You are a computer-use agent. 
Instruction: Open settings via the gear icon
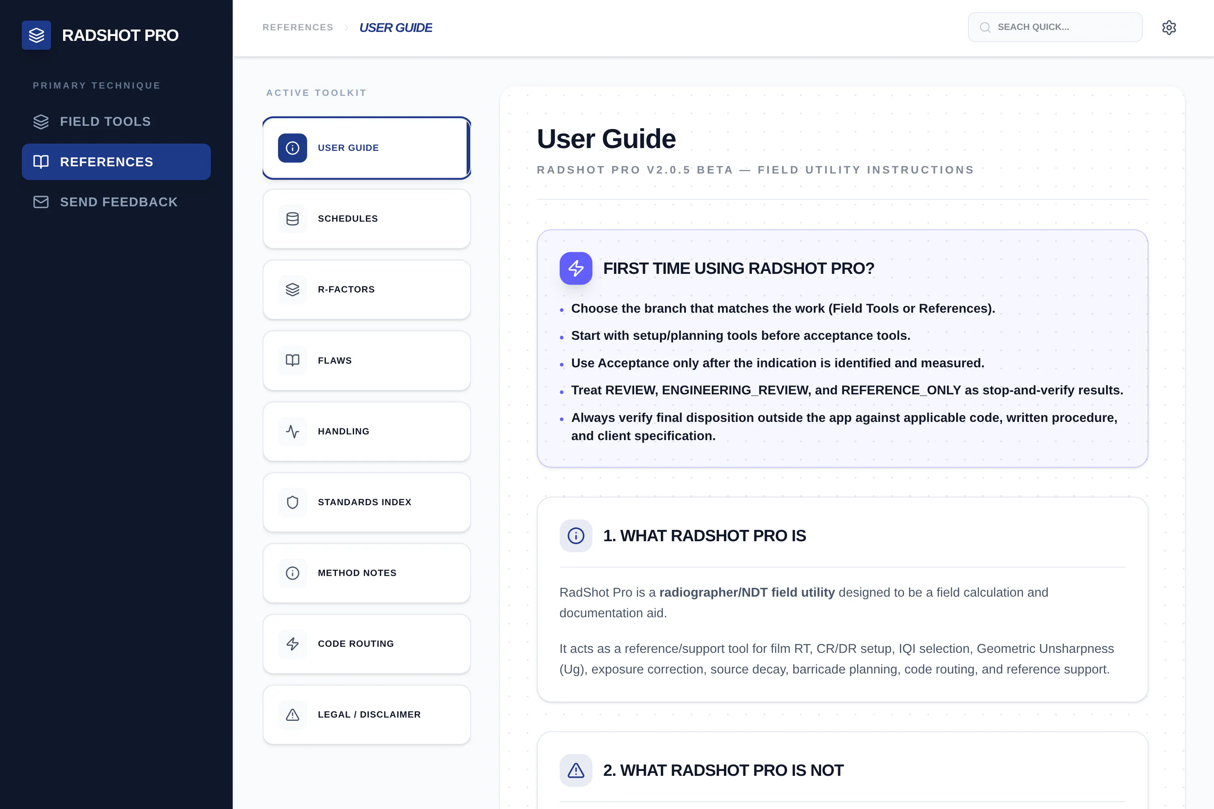1169,28
